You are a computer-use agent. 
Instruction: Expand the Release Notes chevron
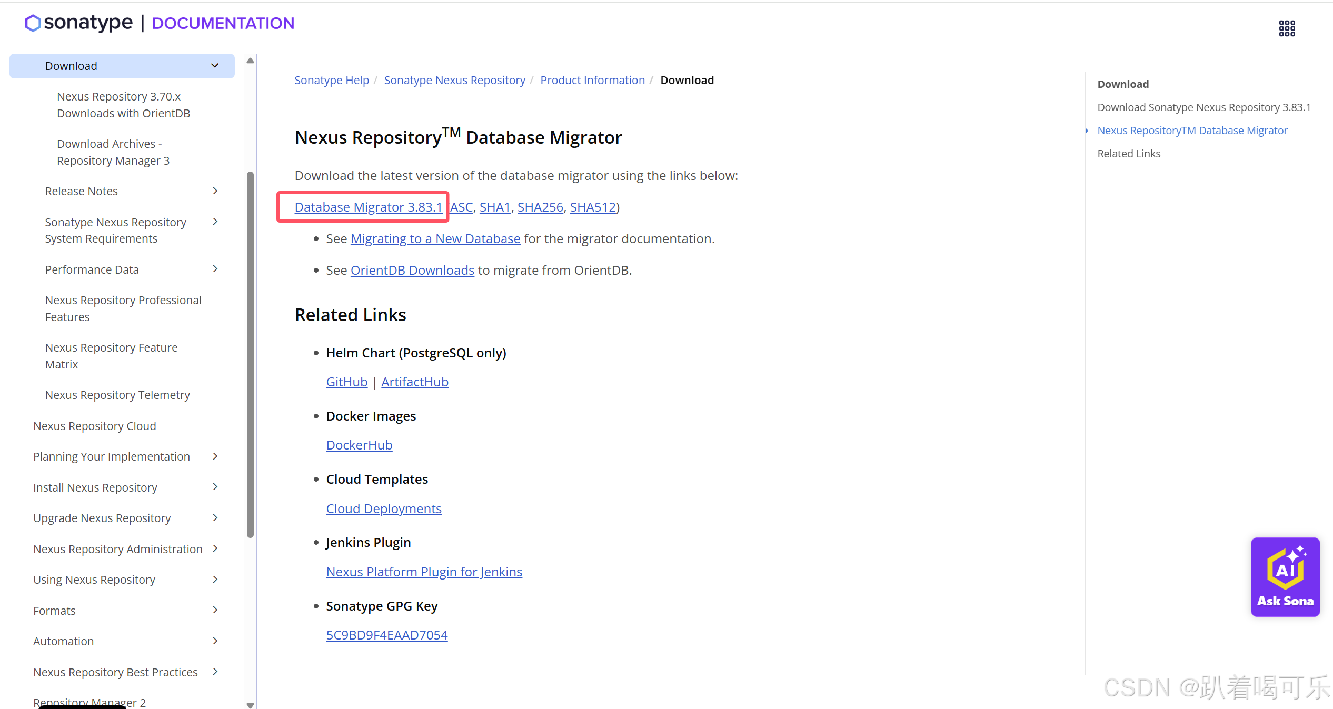pyautogui.click(x=215, y=191)
